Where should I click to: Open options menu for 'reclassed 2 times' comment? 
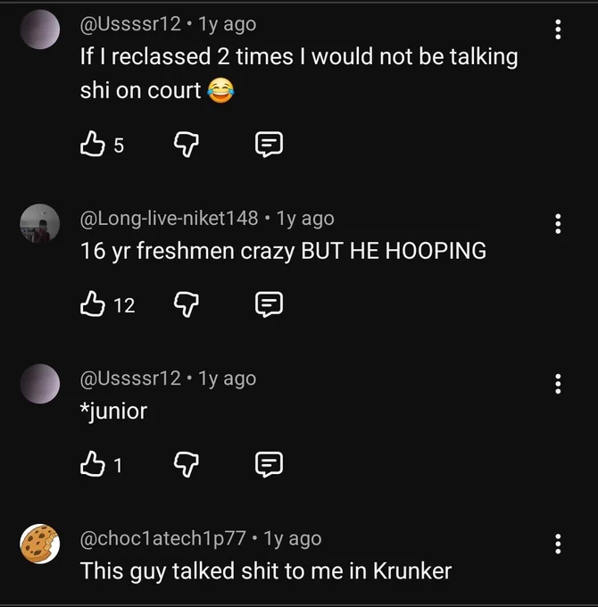tap(558, 29)
